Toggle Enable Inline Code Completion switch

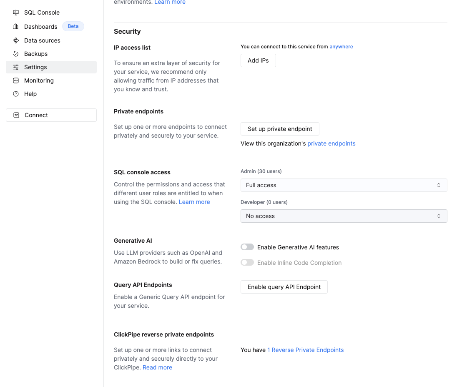point(247,263)
